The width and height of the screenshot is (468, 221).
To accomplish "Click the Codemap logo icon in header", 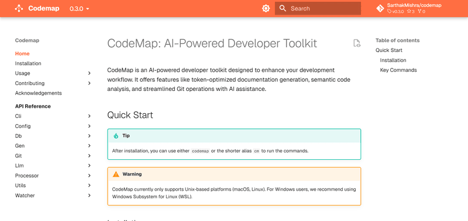I will pos(19,8).
